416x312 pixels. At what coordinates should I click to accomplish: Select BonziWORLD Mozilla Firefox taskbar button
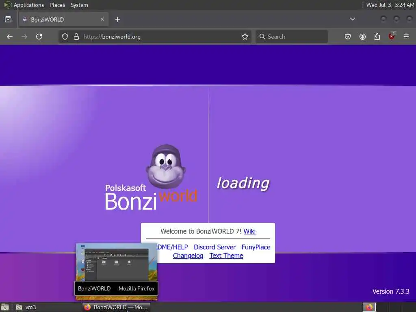click(116, 307)
